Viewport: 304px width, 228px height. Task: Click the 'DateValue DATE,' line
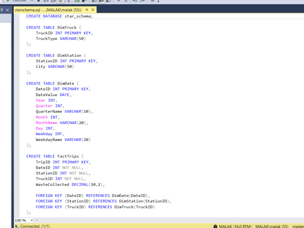(54, 95)
